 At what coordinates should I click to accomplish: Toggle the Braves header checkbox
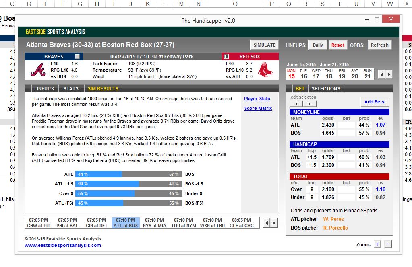coord(77,57)
